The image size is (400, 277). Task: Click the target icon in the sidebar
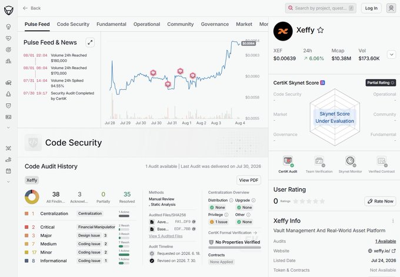(8, 50)
